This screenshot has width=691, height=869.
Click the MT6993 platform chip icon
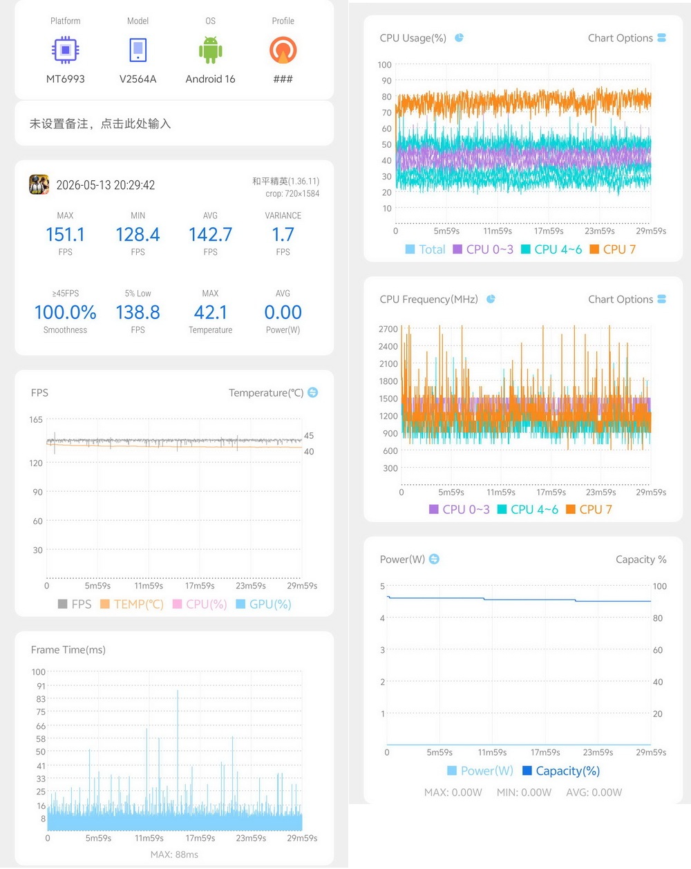click(66, 50)
